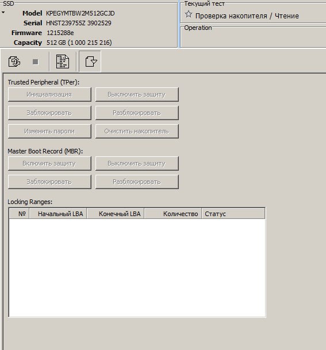
Task: Click the Инициализация button
Action: click(49, 94)
